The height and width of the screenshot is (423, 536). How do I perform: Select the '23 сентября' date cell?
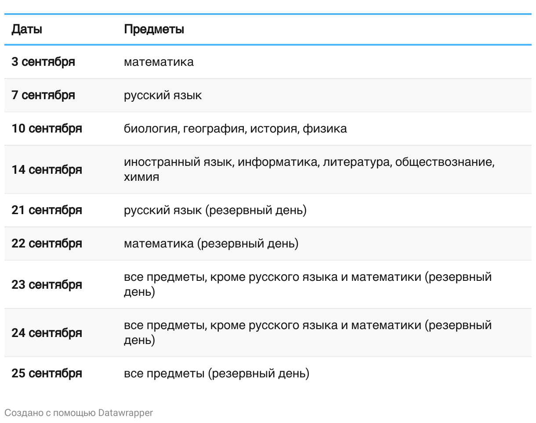pyautogui.click(x=47, y=285)
